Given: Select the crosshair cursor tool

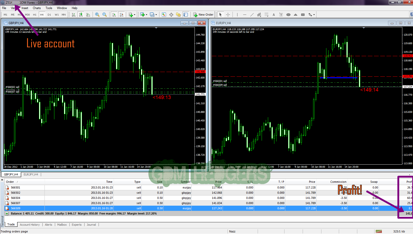Looking at the screenshot, I should point(228,15).
